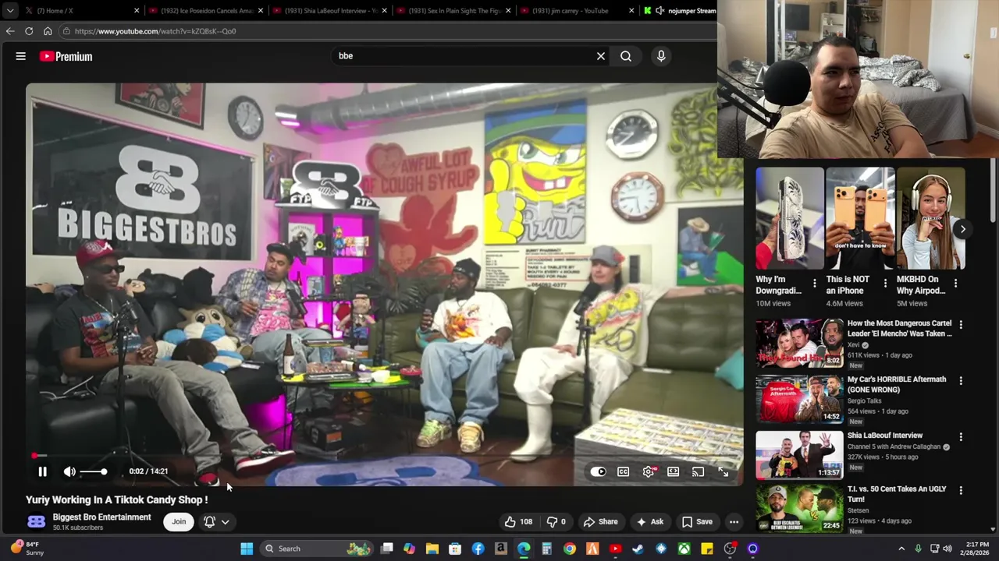999x561 pixels.
Task: Go back in browser
Action: pyautogui.click(x=9, y=31)
